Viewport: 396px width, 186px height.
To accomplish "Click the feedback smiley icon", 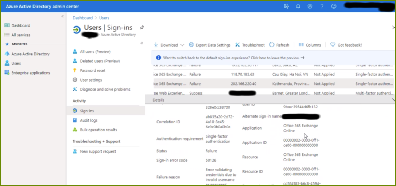I will click(334, 6).
